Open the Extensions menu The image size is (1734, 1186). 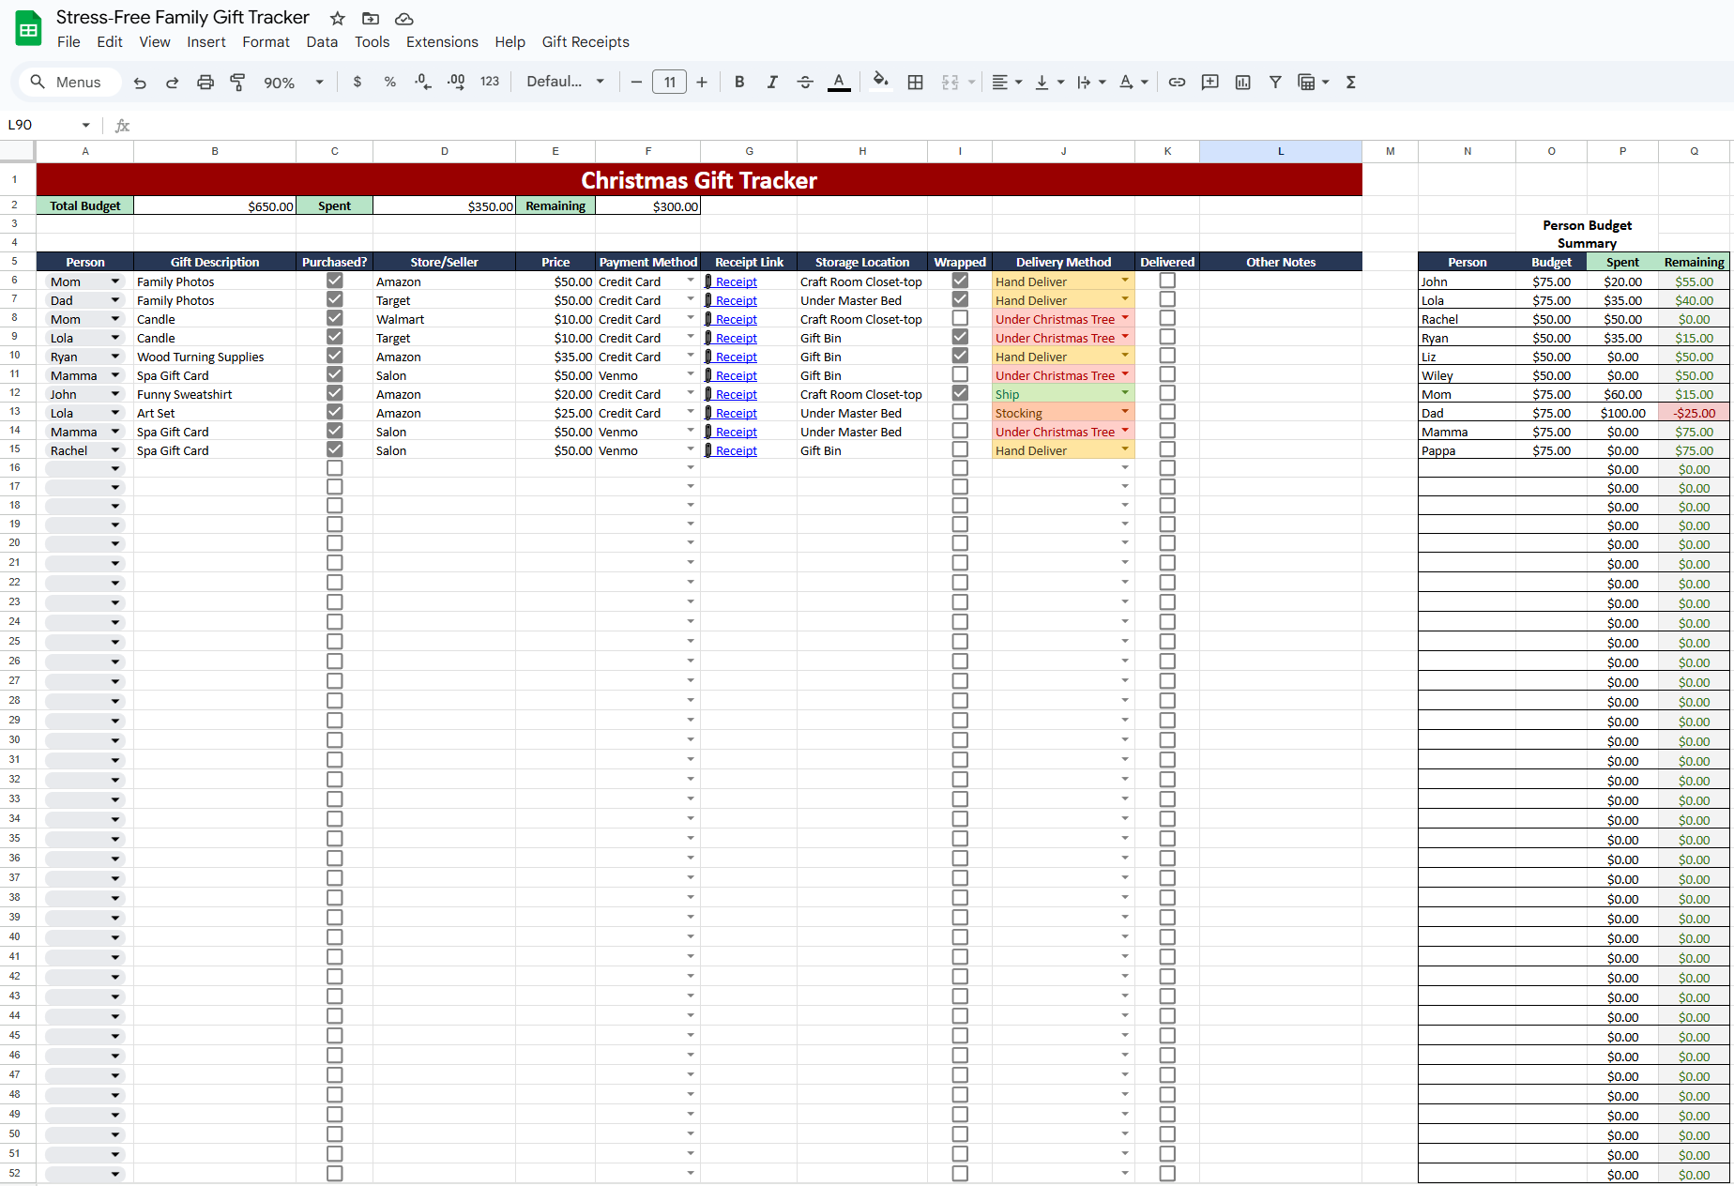click(x=442, y=42)
